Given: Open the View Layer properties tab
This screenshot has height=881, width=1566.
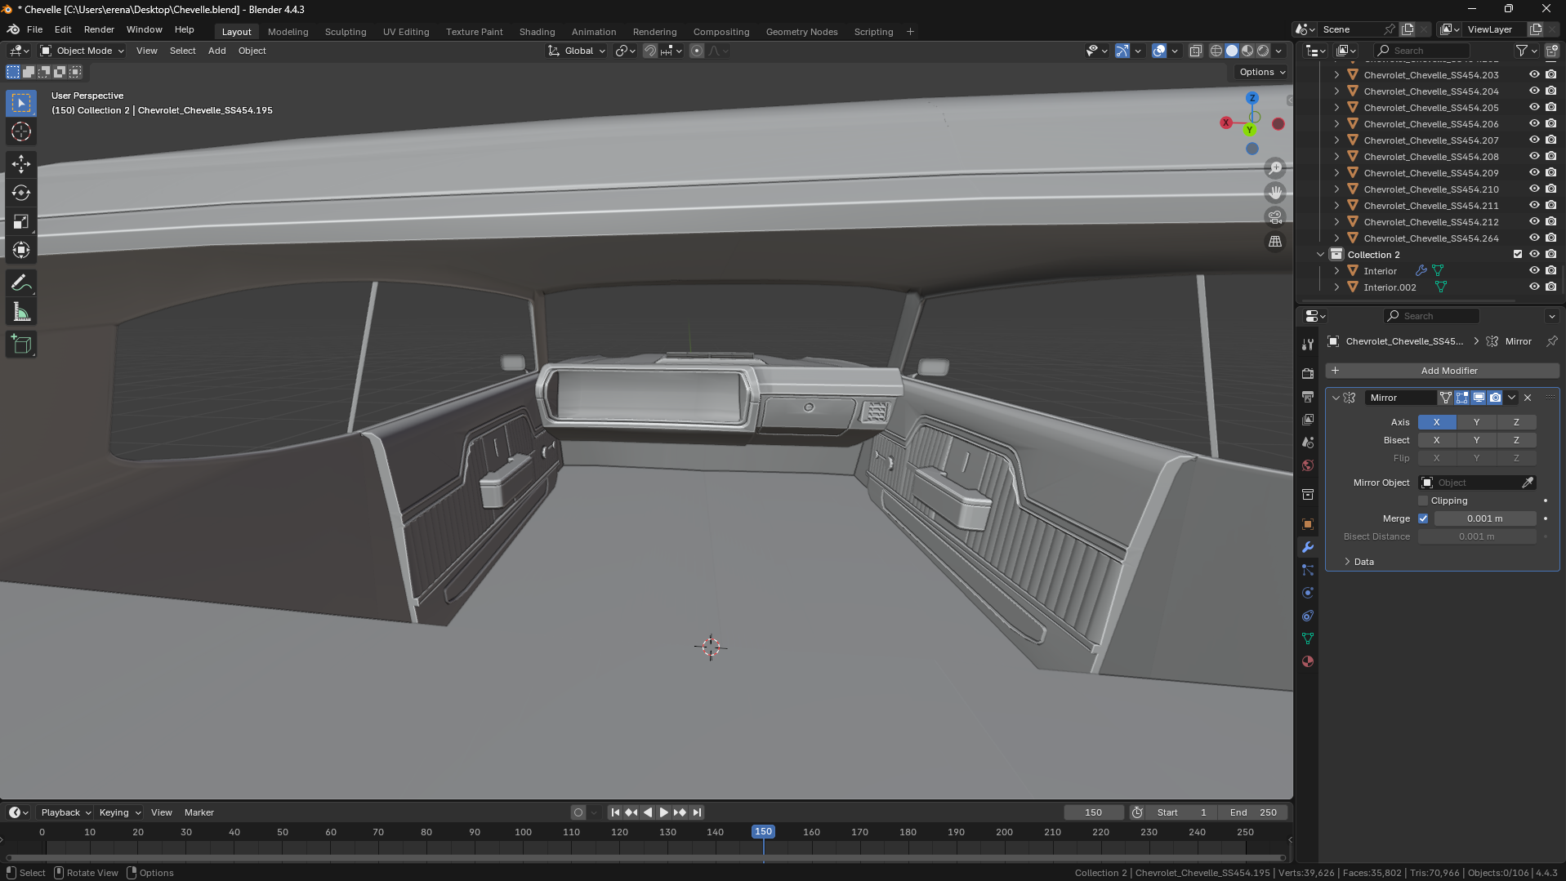Looking at the screenshot, I should pyautogui.click(x=1308, y=419).
